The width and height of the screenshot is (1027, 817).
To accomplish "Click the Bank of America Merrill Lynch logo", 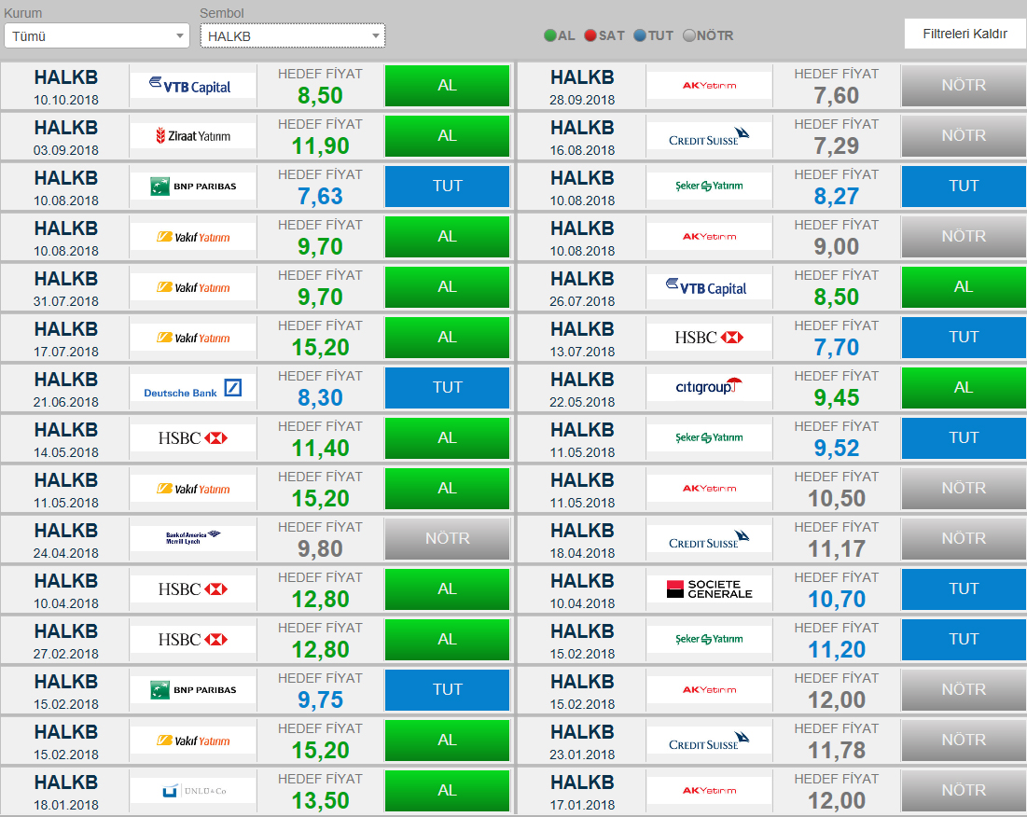I will [x=192, y=539].
